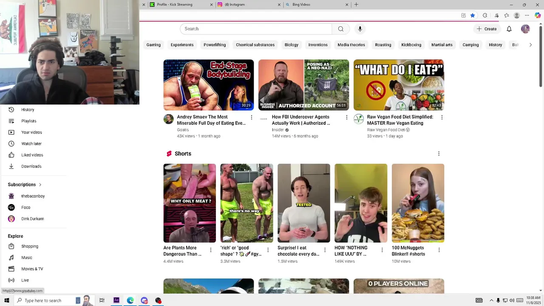
Task: Play the 100 McNuggets short thumbnail
Action: tap(418, 203)
